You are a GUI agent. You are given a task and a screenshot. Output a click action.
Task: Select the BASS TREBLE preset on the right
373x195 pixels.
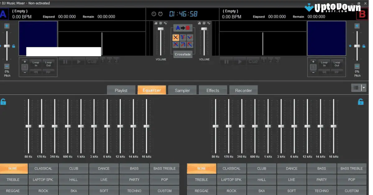[352, 168]
